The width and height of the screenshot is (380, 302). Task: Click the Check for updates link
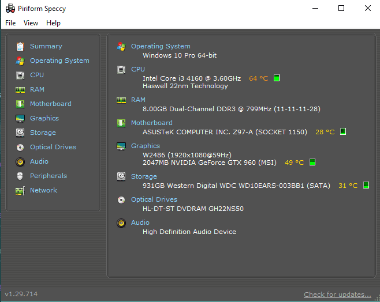point(337,295)
